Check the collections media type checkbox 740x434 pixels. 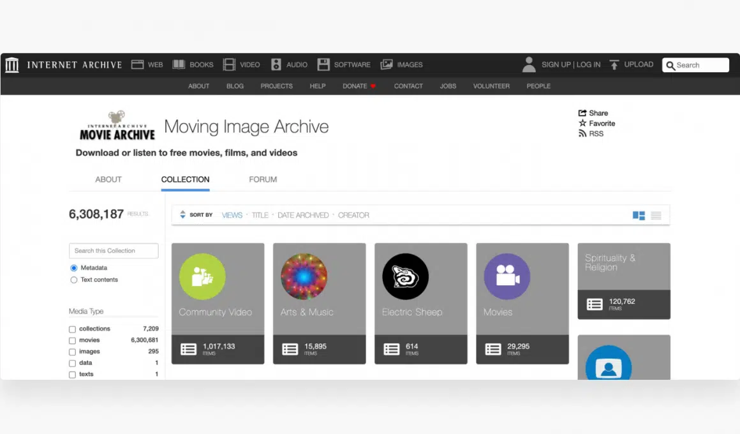click(73, 329)
